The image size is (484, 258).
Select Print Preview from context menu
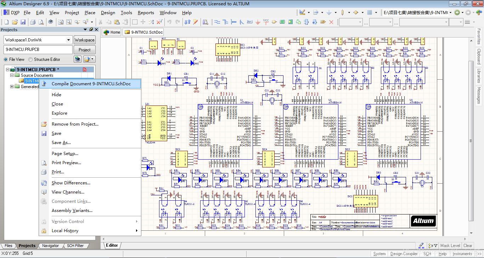[90, 163]
